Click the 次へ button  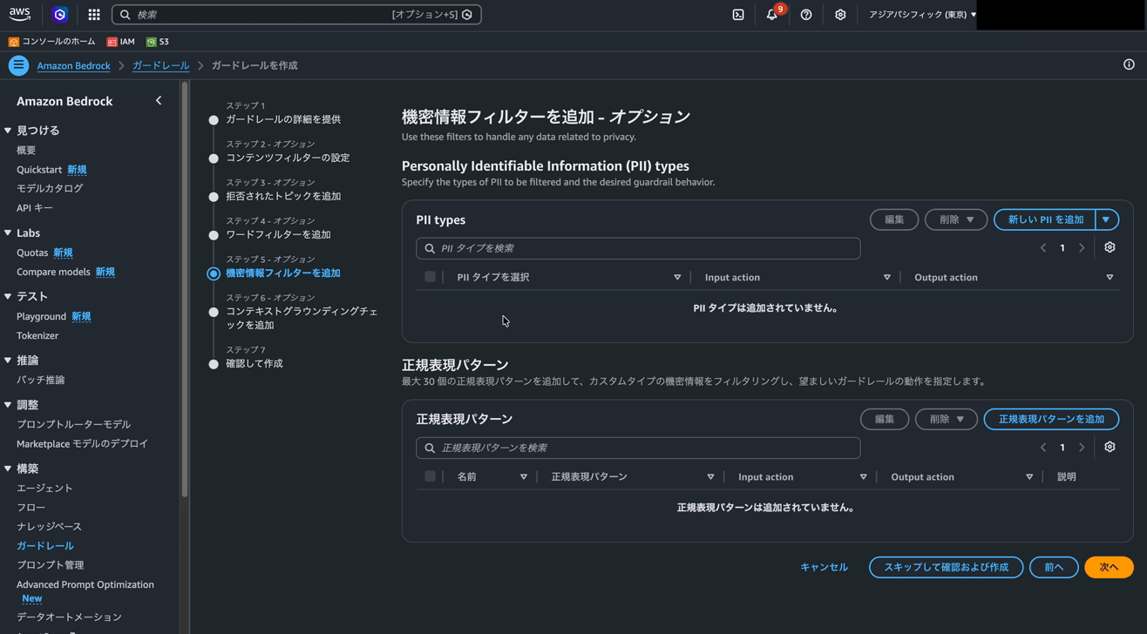pos(1109,567)
